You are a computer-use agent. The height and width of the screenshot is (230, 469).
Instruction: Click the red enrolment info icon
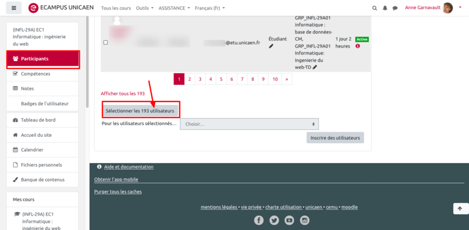(358, 46)
